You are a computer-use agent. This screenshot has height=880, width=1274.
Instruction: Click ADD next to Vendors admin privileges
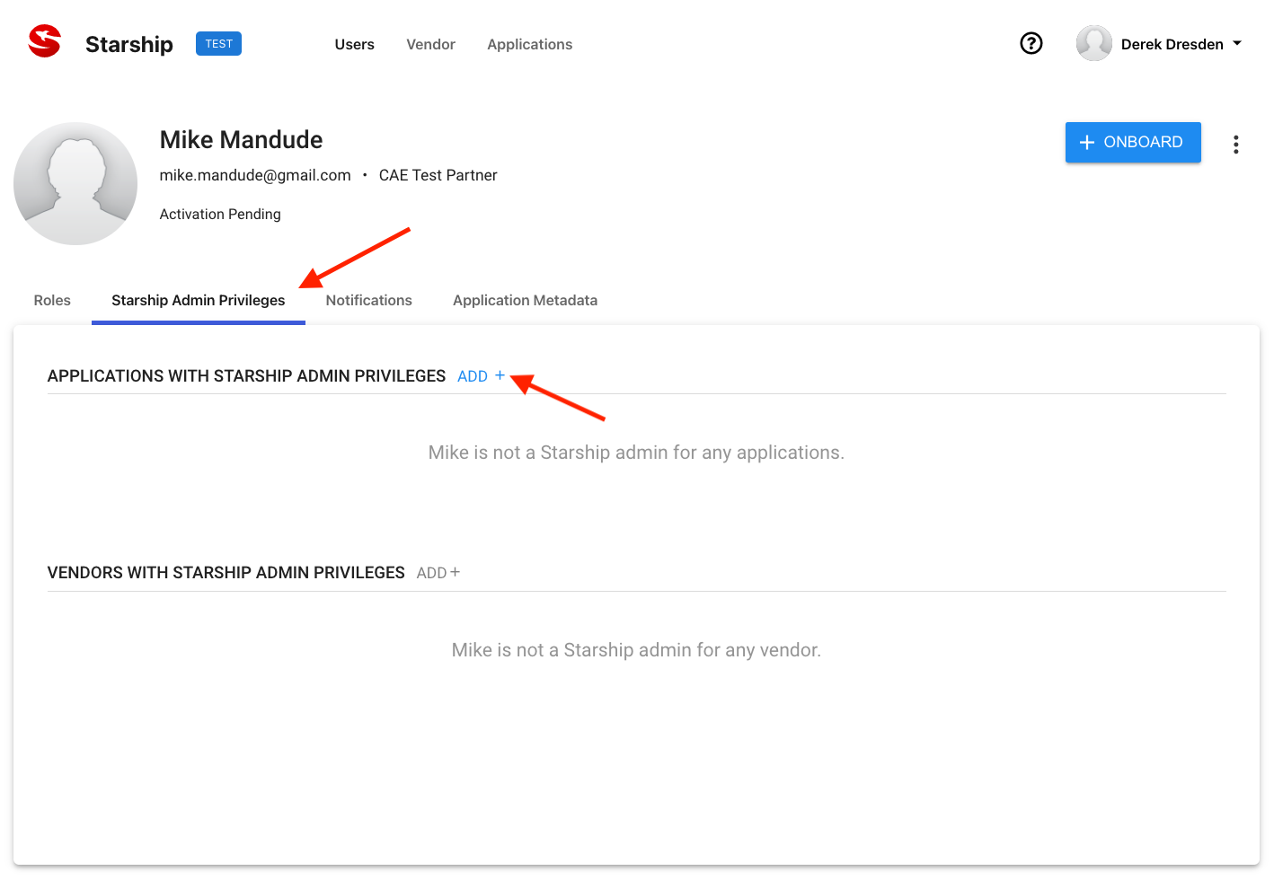pyautogui.click(x=438, y=573)
